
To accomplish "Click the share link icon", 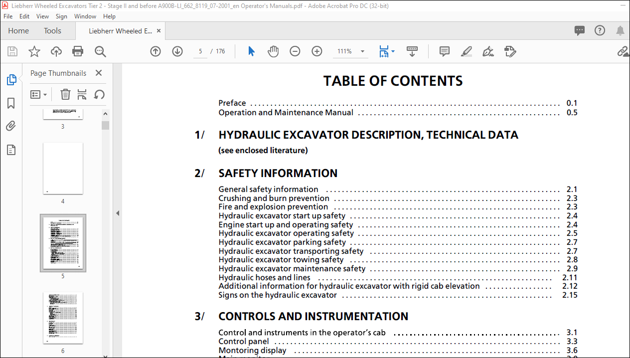I will tap(623, 51).
